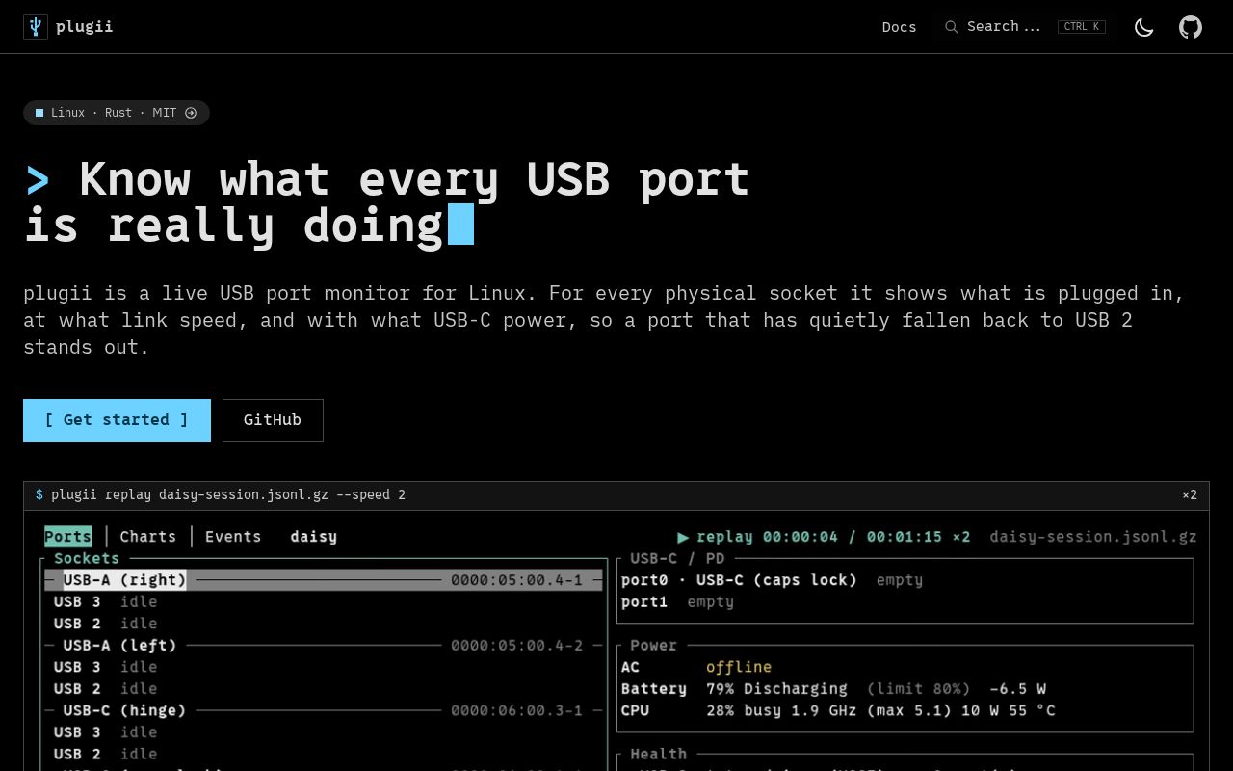Select the USB-A (right) socket row
The width and height of the screenshot is (1233, 771).
[x=324, y=580]
